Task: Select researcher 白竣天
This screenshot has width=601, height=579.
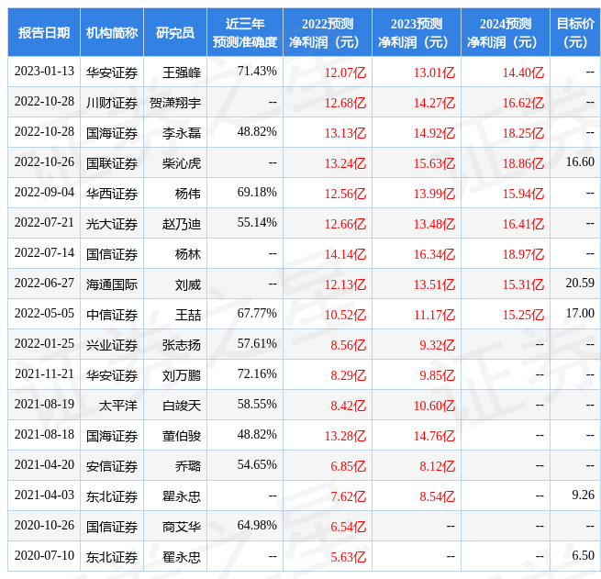Action: [182, 406]
